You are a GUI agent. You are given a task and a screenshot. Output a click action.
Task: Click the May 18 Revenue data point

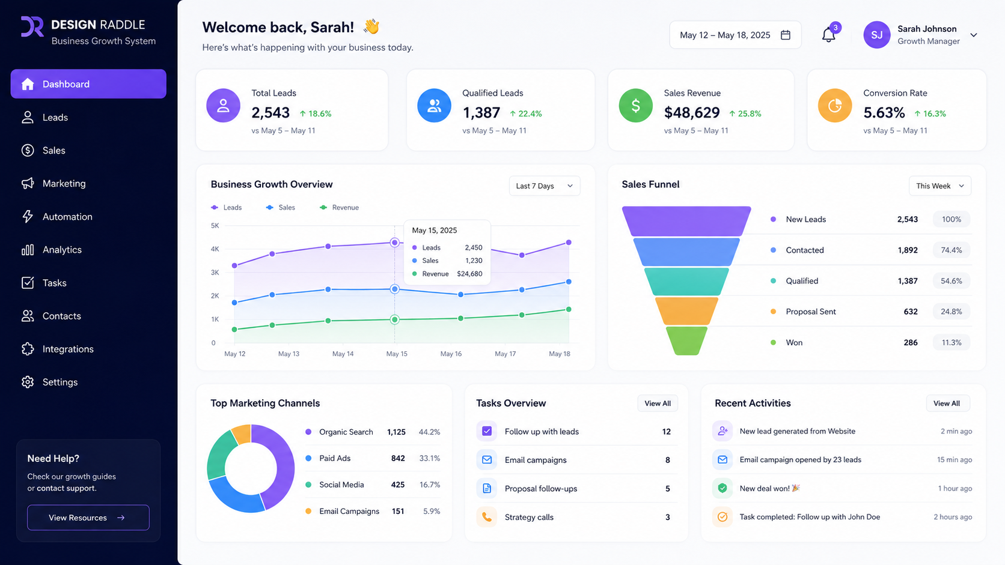pyautogui.click(x=569, y=310)
